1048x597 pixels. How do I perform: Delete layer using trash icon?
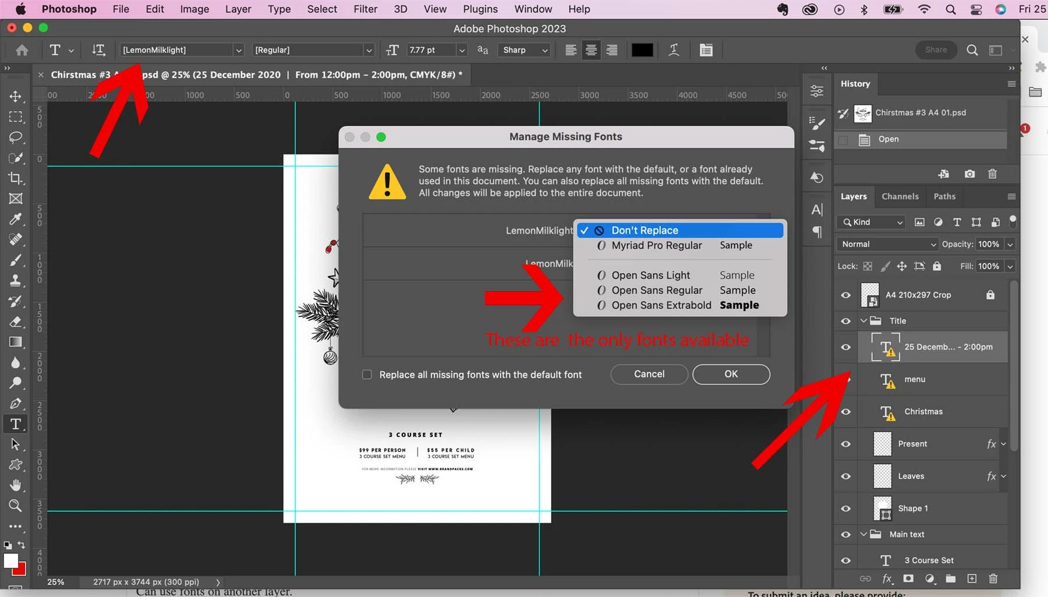point(993,578)
